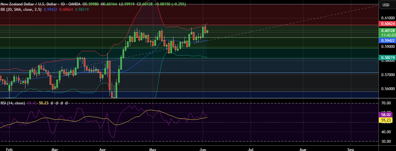Click the 0.61000 price scale tick
Viewport: 396px width, 151px height.
[x=387, y=18]
